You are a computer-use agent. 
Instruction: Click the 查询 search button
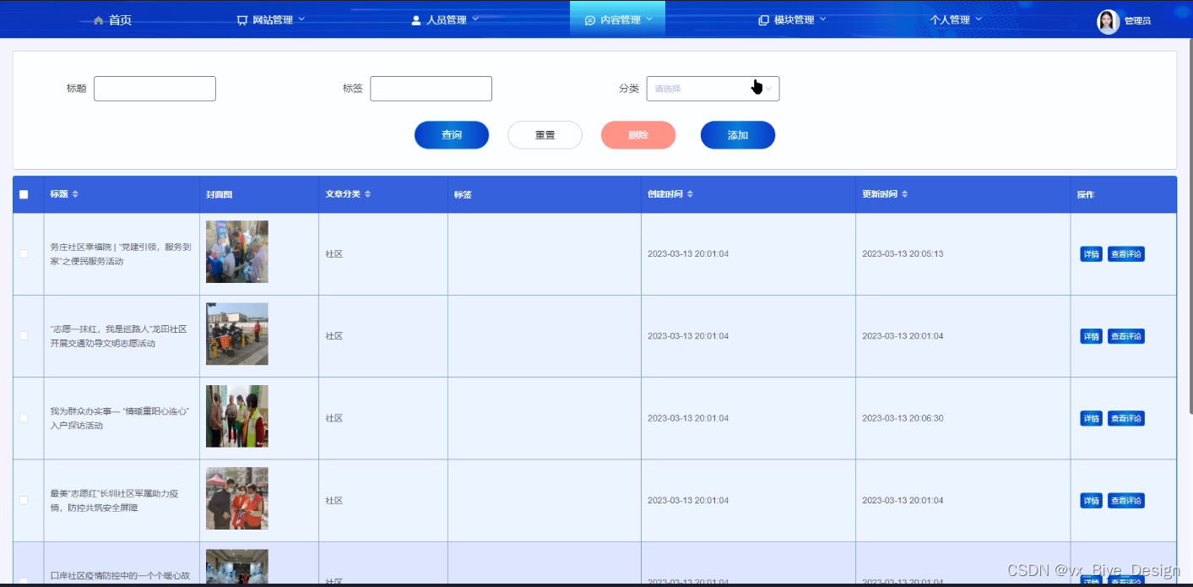[452, 135]
